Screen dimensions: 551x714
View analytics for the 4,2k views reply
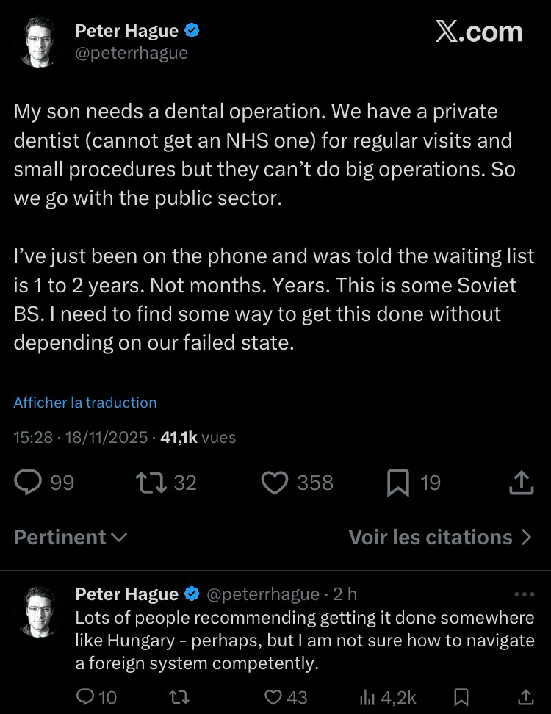coord(367,696)
